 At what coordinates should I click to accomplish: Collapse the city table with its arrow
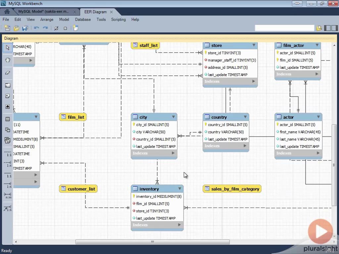click(x=173, y=117)
